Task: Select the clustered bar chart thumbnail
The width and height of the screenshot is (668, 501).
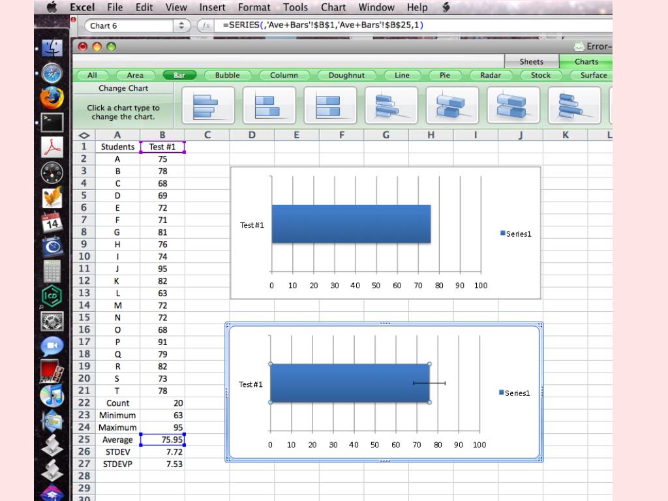Action: click(208, 105)
